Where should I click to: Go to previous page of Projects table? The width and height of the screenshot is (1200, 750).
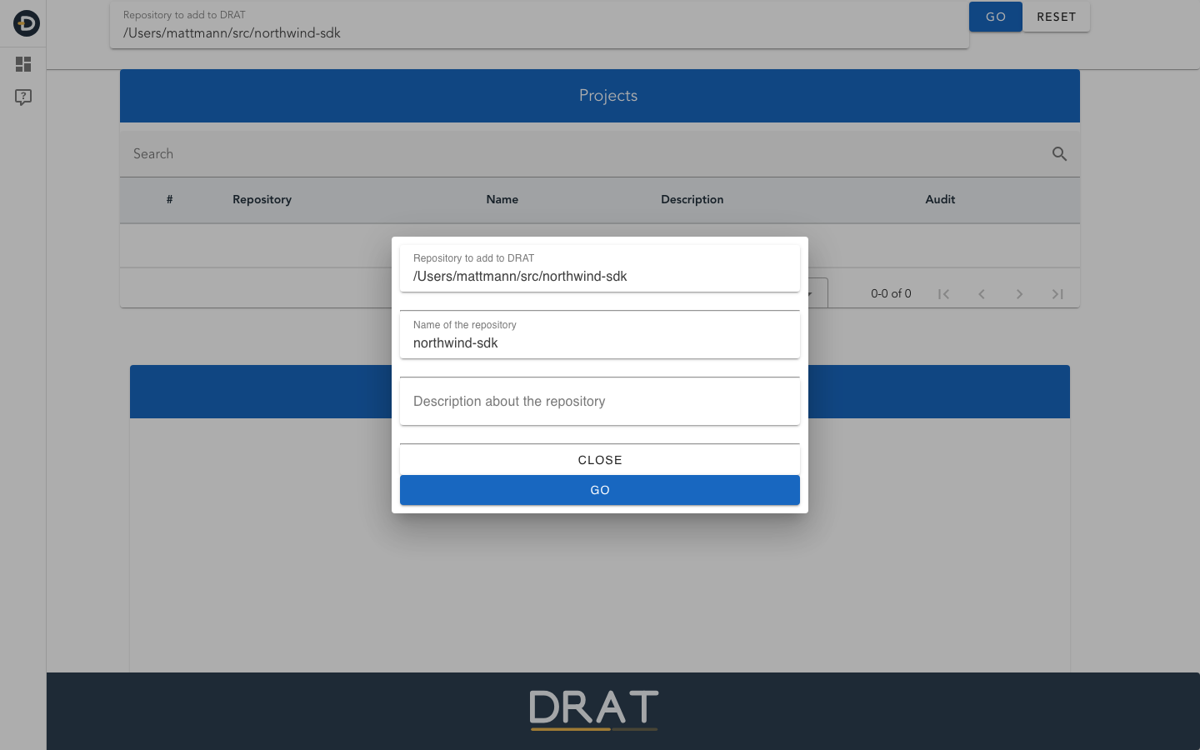[982, 294]
